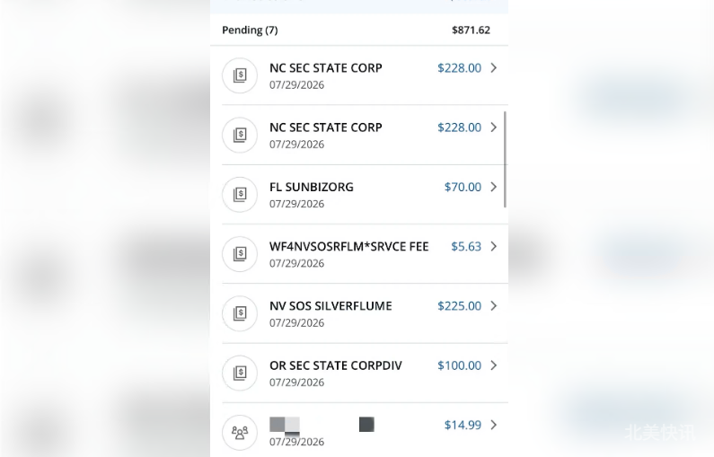Viewport: 714px width, 457px height.
Task: Expand the first $228.00 transaction chevron
Action: pos(494,68)
